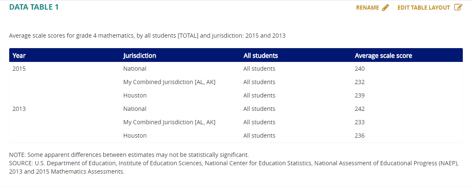Click 2015 My Combined Jurisdiction [AL, AK]

[x=169, y=82]
